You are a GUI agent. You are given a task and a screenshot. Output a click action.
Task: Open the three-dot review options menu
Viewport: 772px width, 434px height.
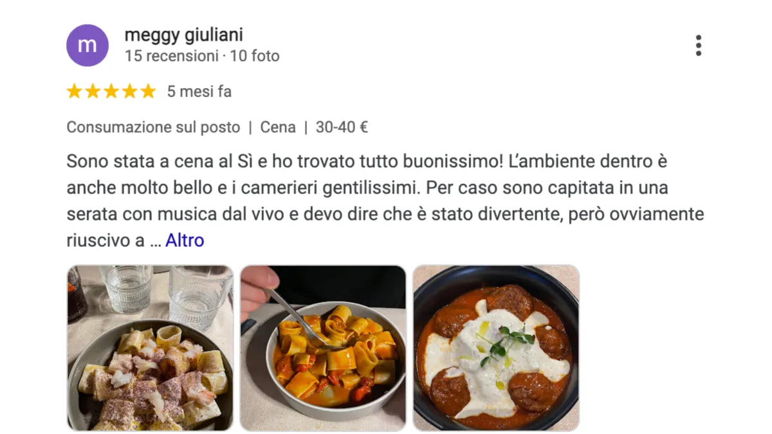tap(698, 46)
